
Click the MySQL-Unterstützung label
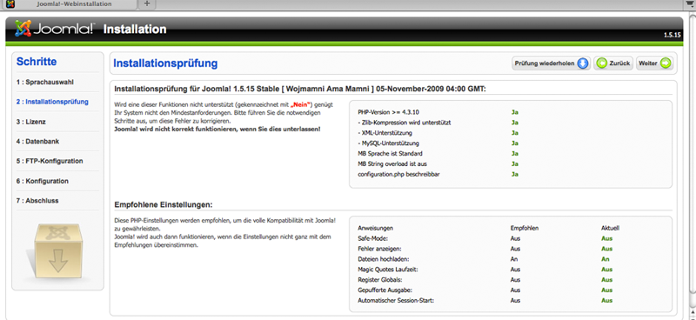[388, 143]
